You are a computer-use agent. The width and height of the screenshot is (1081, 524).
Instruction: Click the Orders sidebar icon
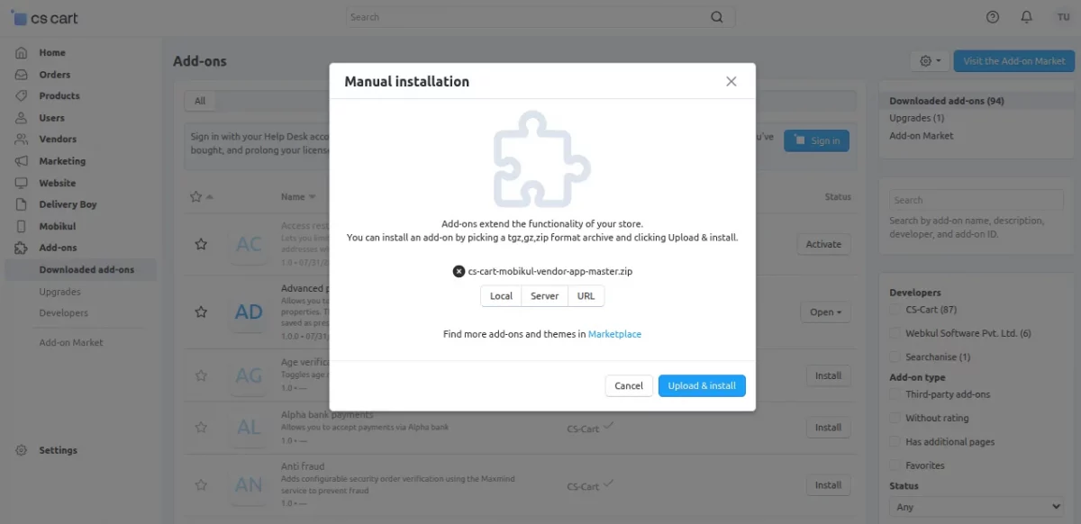point(21,75)
